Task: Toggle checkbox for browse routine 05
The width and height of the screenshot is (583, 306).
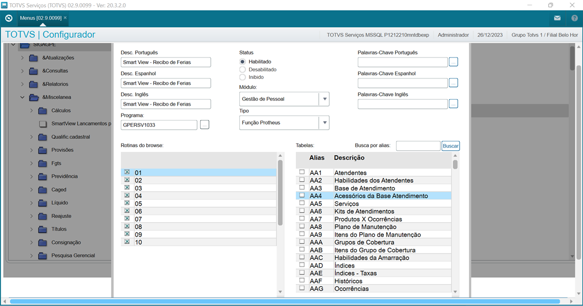Action: (127, 203)
